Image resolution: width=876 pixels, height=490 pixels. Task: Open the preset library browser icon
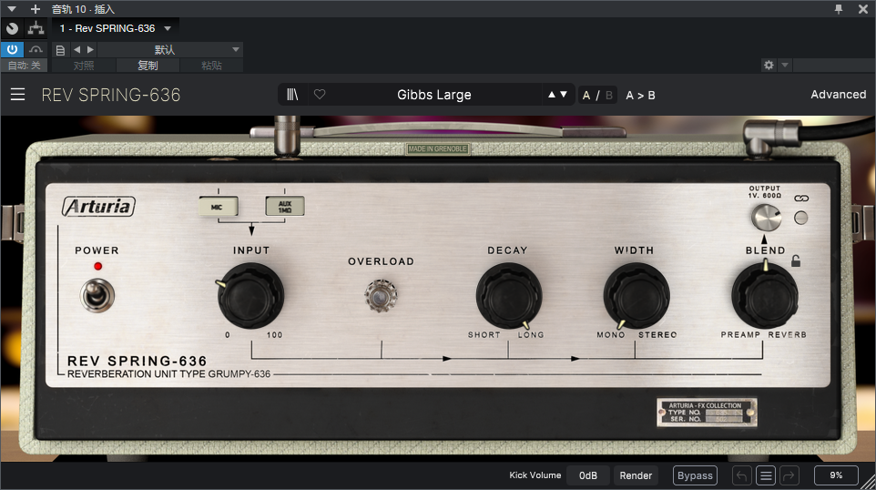point(292,95)
